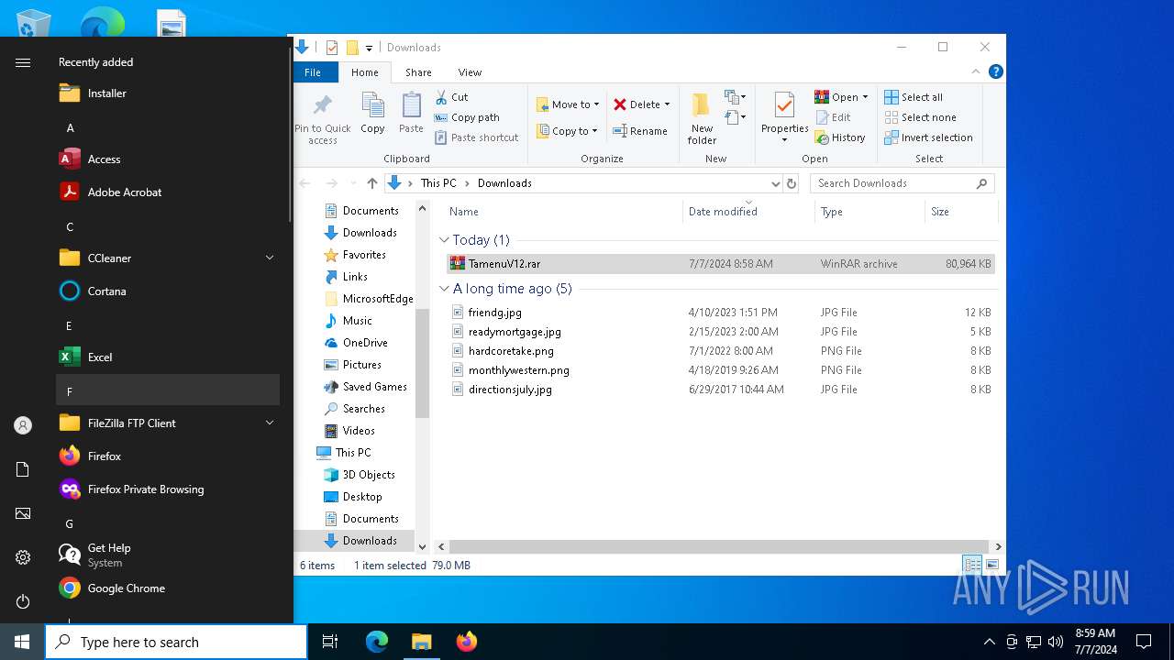The height and width of the screenshot is (660, 1174).
Task: Switch to the View ribbon tab
Action: (470, 72)
